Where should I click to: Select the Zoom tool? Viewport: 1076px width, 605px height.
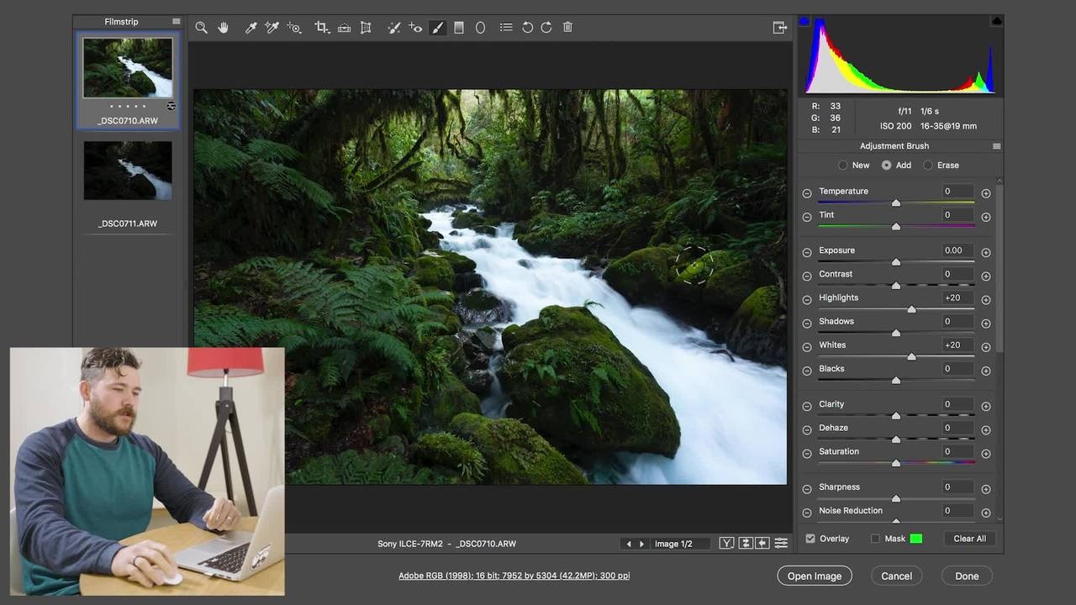point(202,28)
